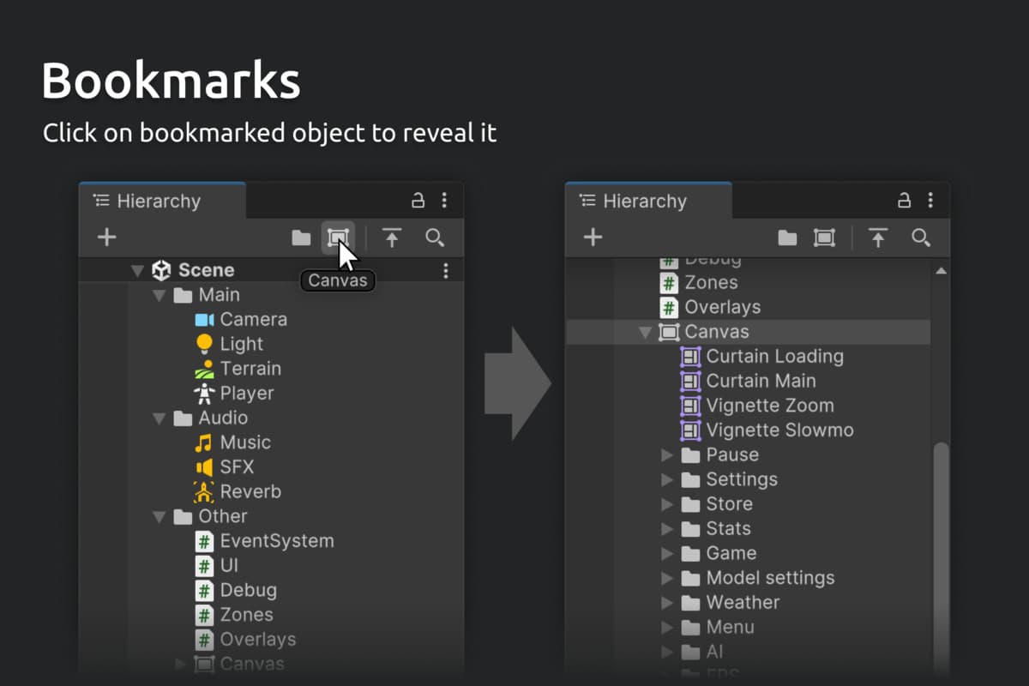This screenshot has height=686, width=1029.
Task: Click the Canvas bookmark icon in left toolbar
Action: [x=338, y=238]
